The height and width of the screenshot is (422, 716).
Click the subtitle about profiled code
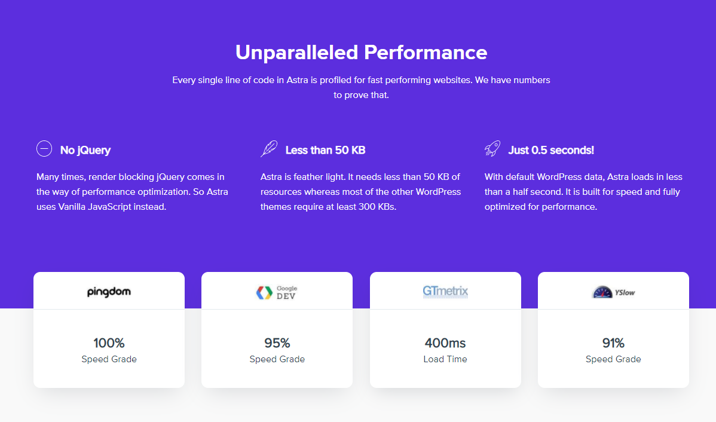click(x=361, y=87)
